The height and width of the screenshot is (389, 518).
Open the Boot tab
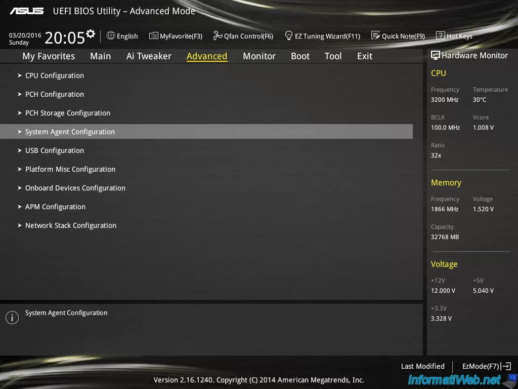pos(300,56)
